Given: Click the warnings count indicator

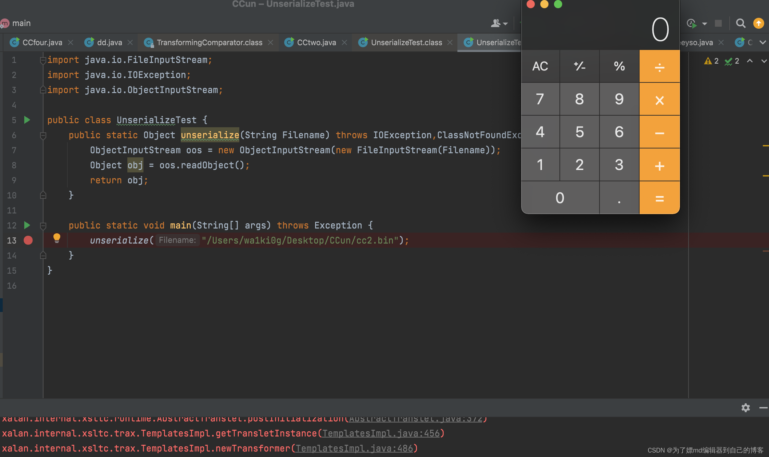Looking at the screenshot, I should [x=711, y=61].
